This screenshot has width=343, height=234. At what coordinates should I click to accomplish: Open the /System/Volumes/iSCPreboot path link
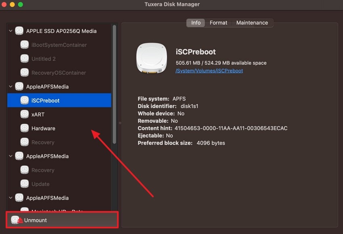tap(209, 71)
